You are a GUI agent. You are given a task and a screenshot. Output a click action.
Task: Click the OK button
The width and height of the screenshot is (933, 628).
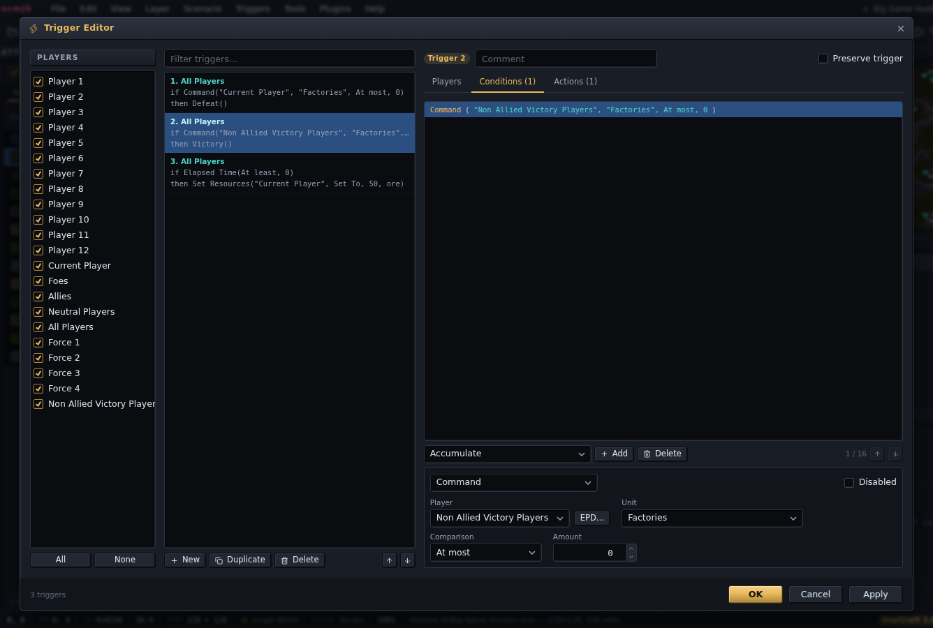[756, 595]
